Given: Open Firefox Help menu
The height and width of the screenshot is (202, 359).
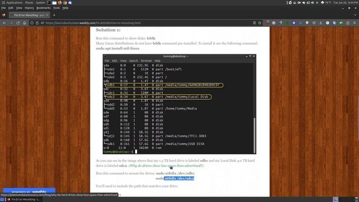Looking at the screenshot, I should tap(65, 8).
